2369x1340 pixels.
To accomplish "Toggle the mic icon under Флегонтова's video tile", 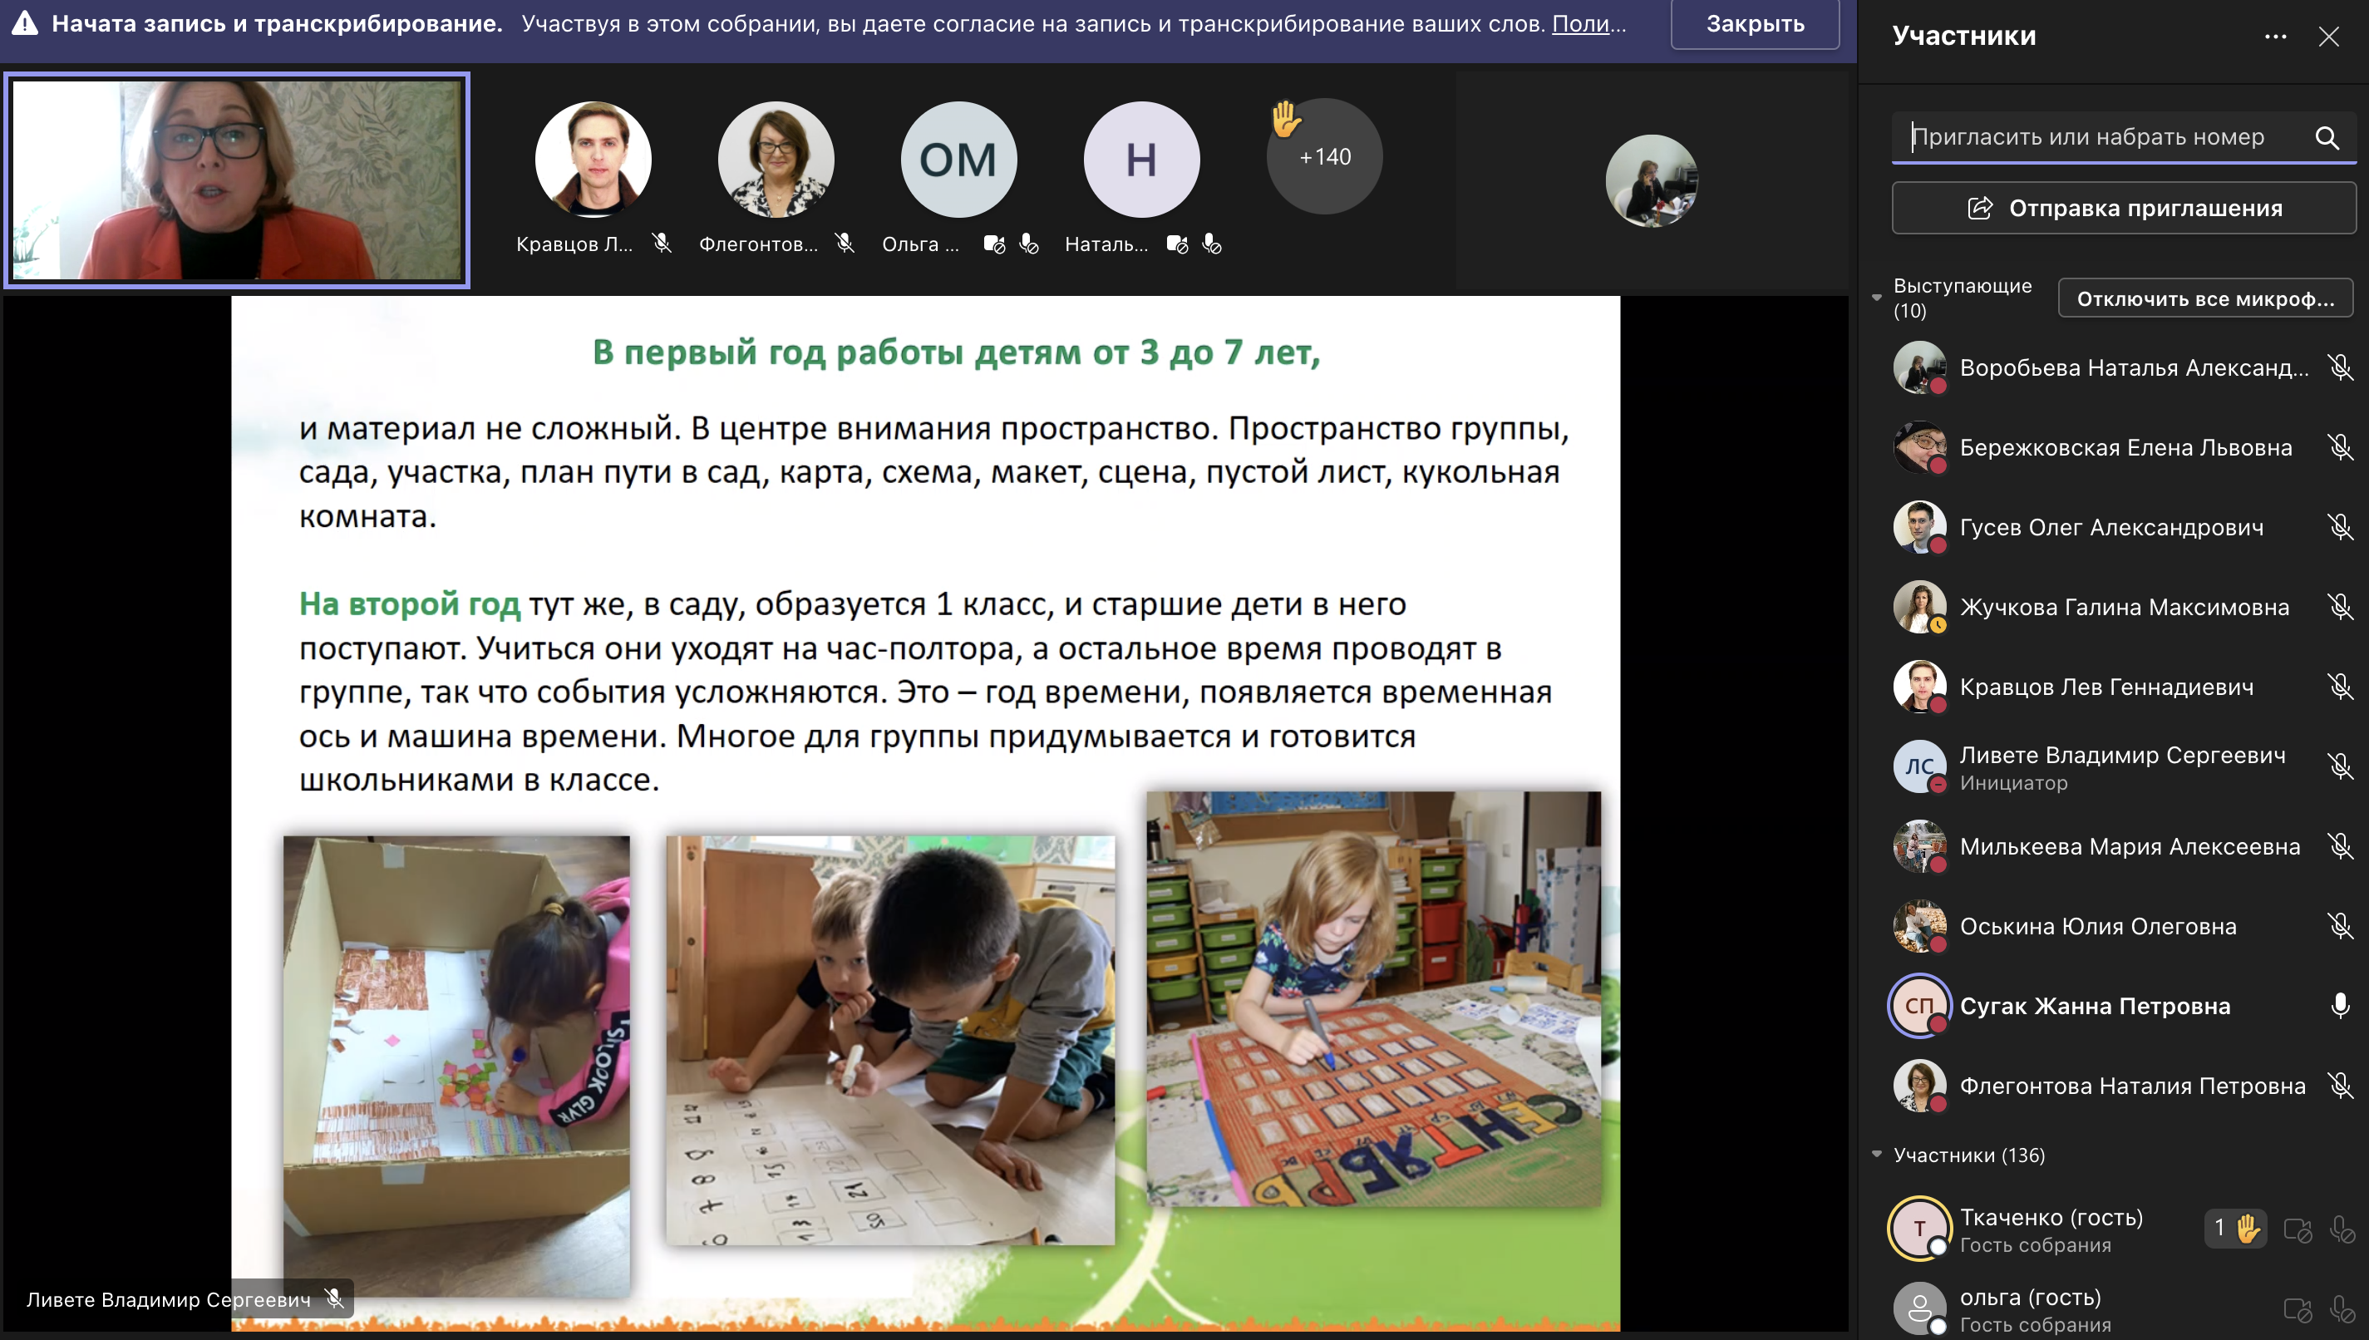I will 845,244.
